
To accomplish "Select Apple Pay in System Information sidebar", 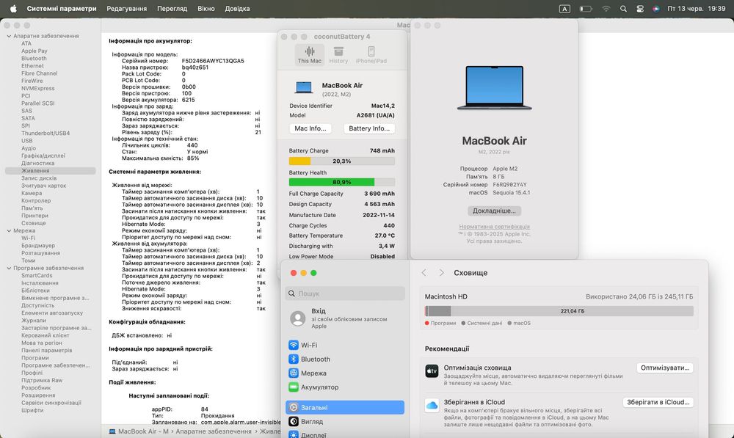I will [x=34, y=51].
